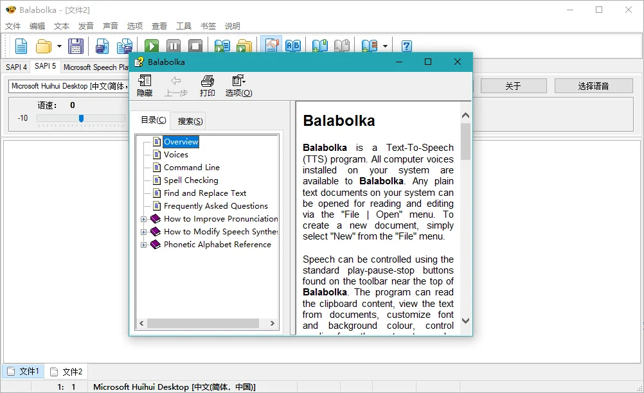Open the Microsoft Huihui Desktop voice combo box
This screenshot has width=644, height=393.
68,86
